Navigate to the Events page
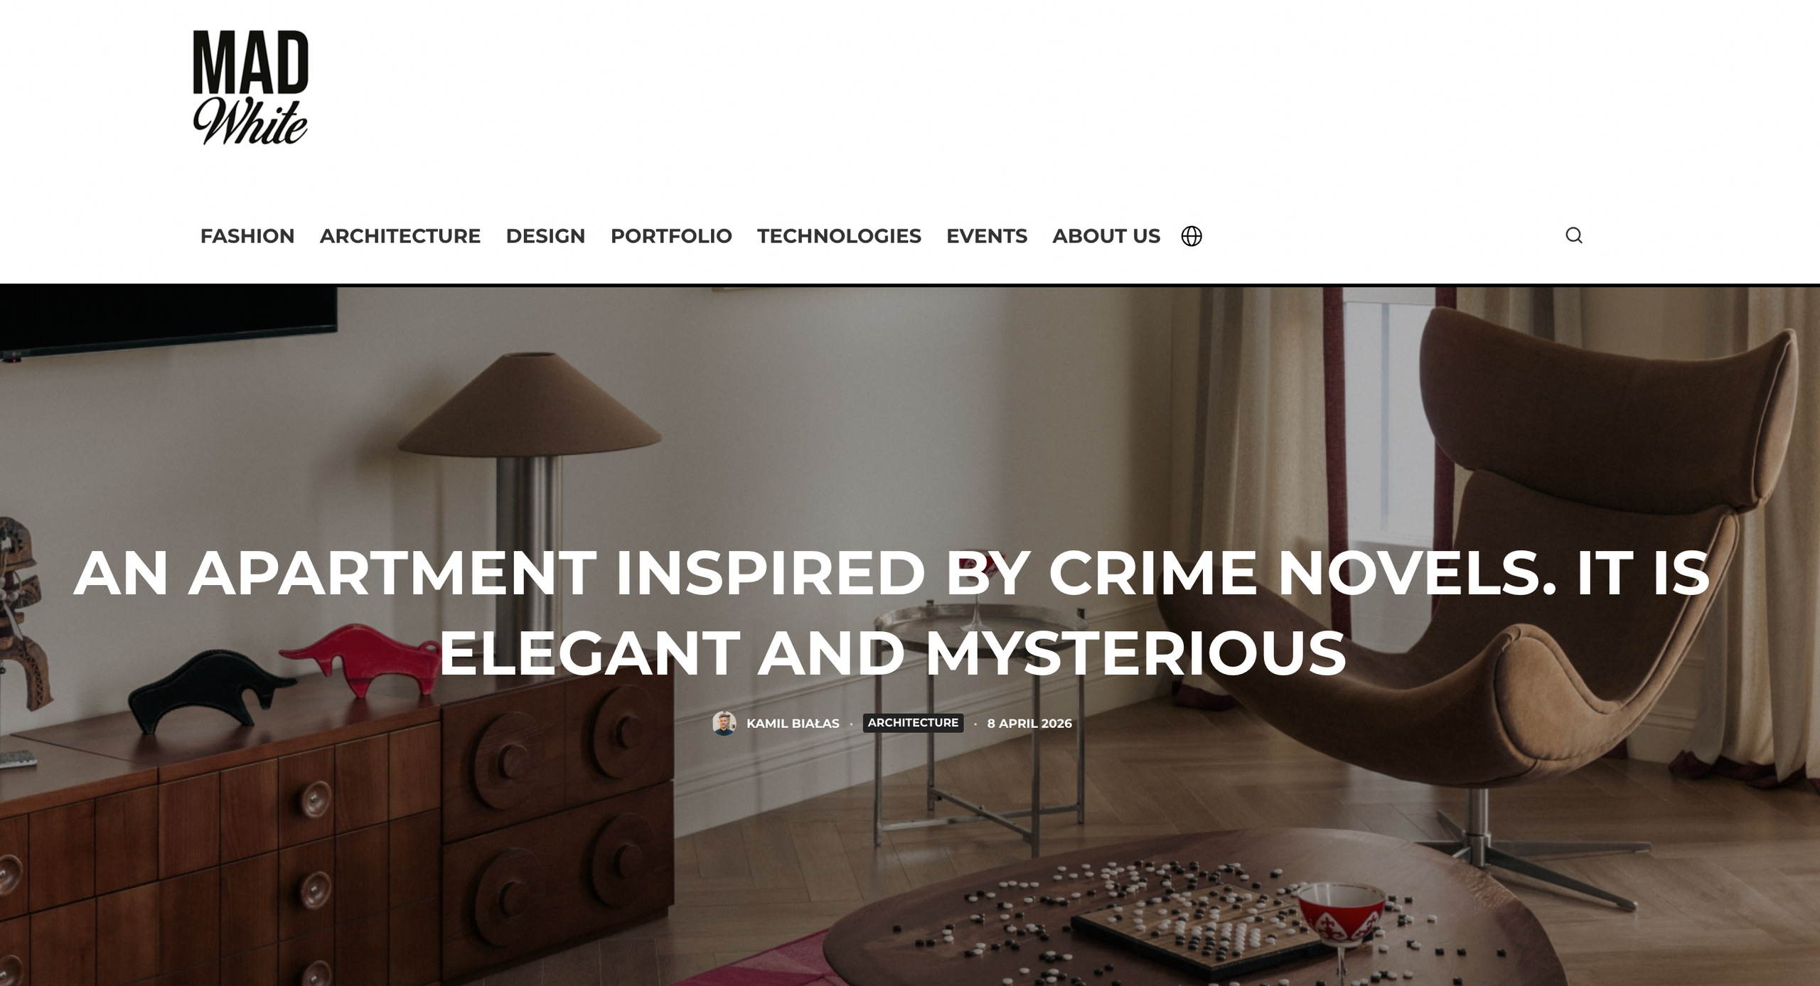This screenshot has width=1820, height=986. pyautogui.click(x=987, y=236)
